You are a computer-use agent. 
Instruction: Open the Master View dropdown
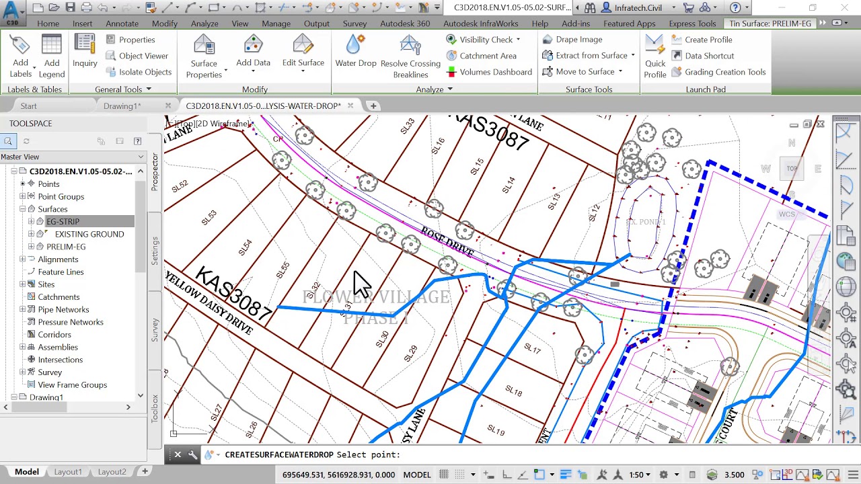point(73,157)
